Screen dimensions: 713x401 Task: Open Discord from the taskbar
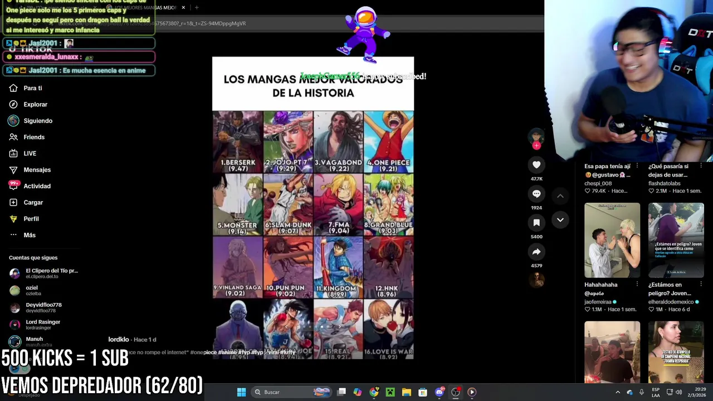(439, 392)
